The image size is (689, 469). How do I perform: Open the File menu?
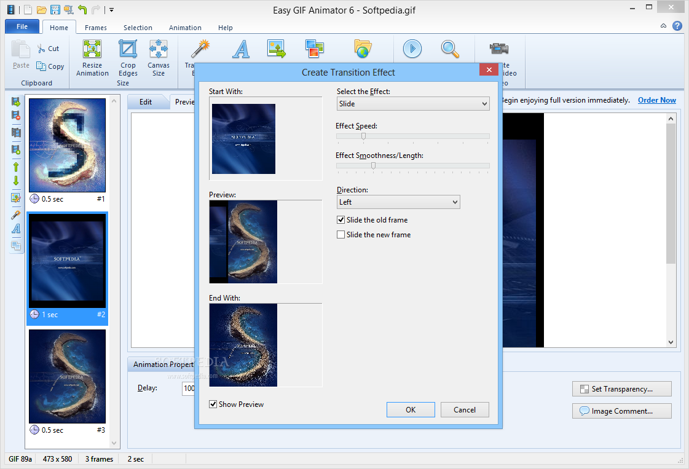[x=22, y=26]
